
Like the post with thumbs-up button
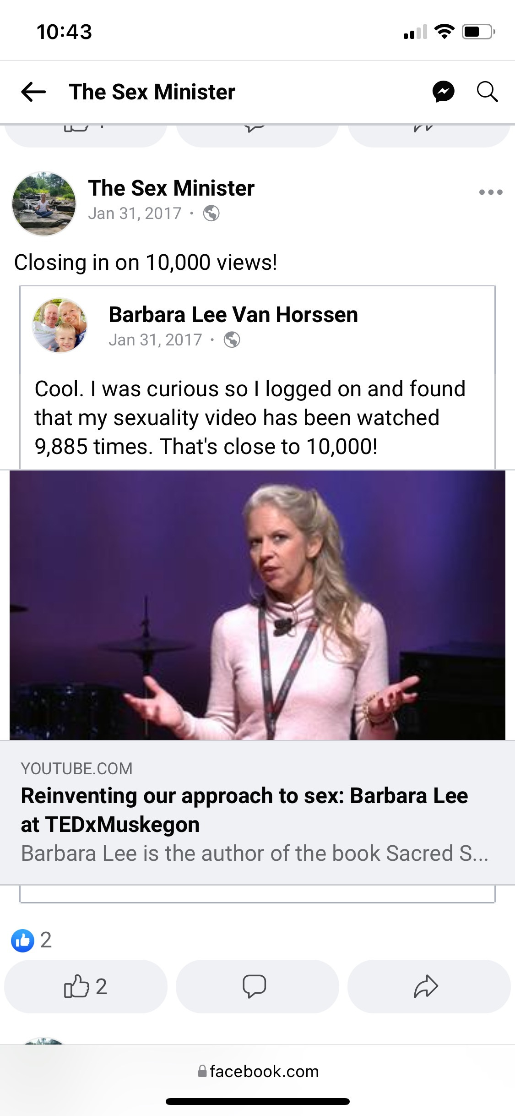pyautogui.click(x=86, y=986)
